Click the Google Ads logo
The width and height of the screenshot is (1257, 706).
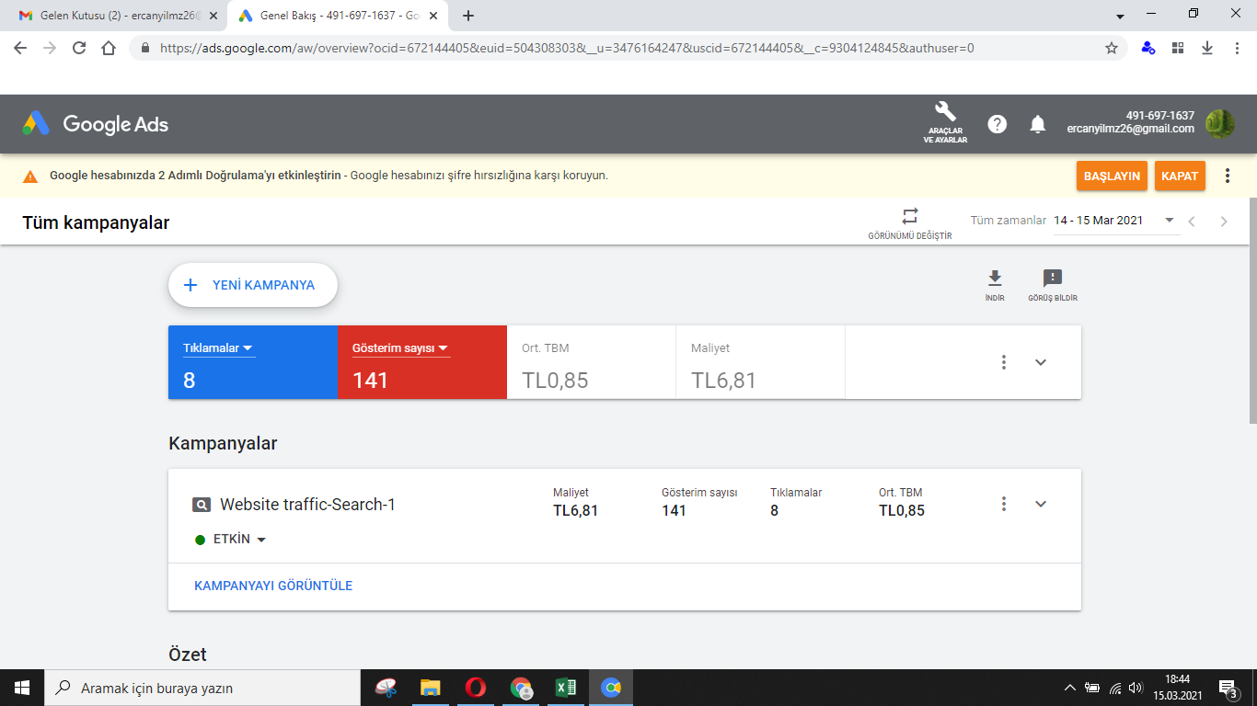[96, 124]
